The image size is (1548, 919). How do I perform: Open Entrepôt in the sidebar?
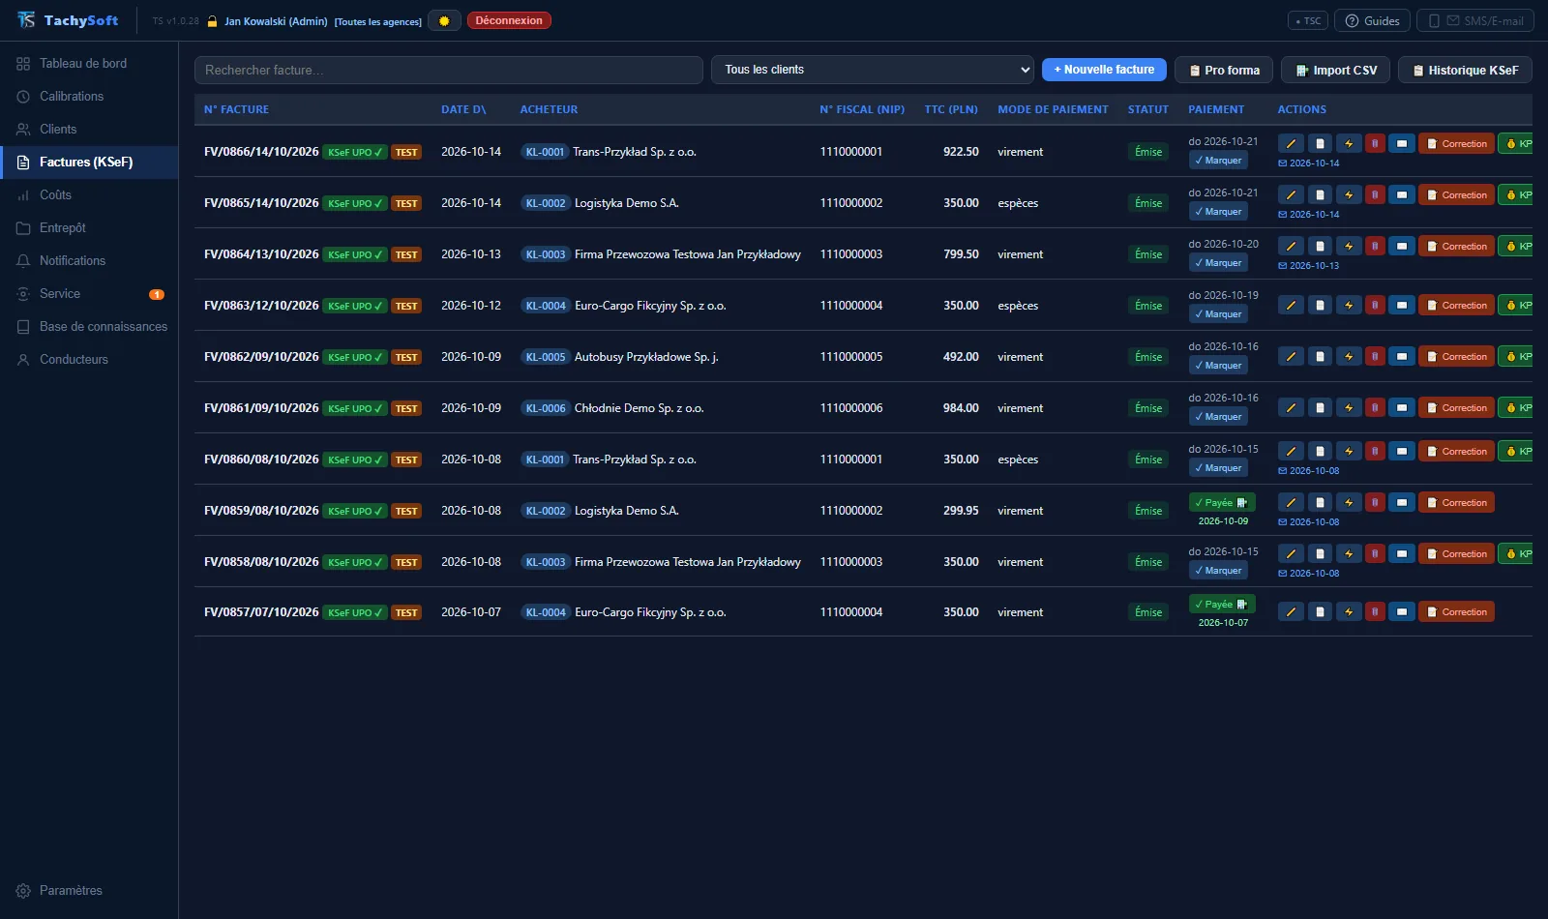[x=89, y=227]
